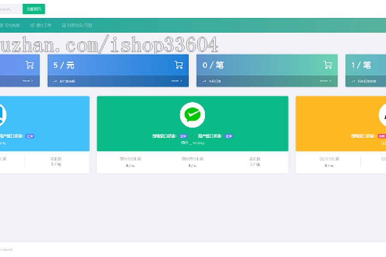
Task: Focus the Search input field
Action: click(11, 9)
